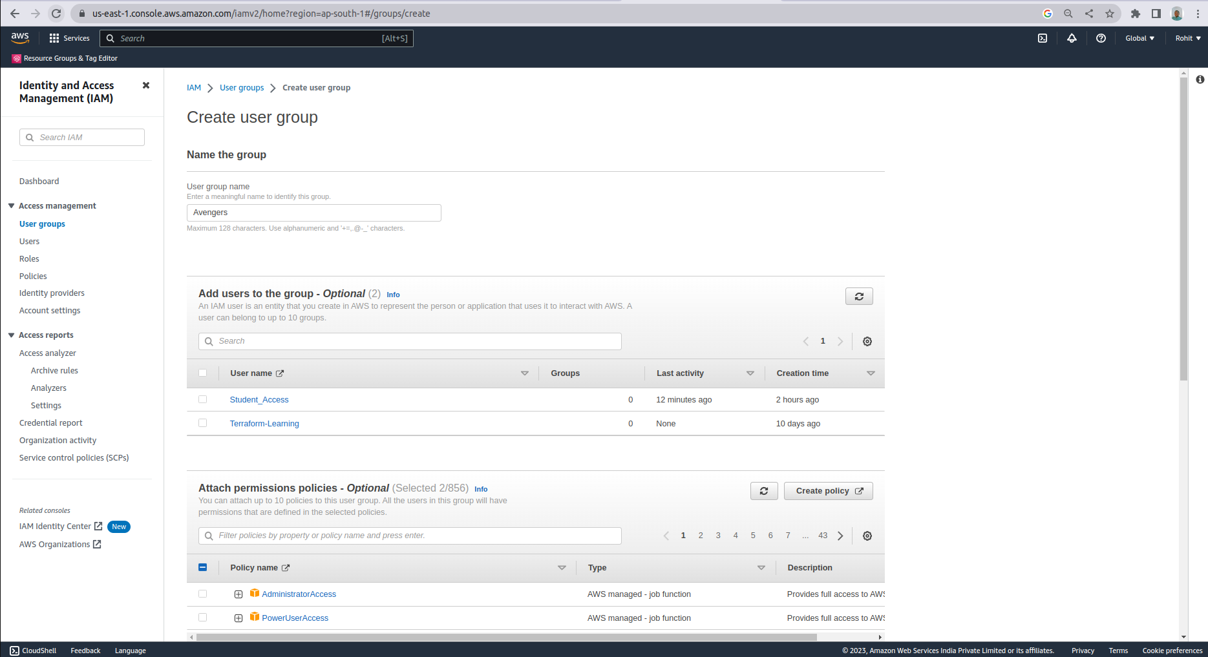Launch CloudShell from the top navigation bar

tap(1043, 38)
